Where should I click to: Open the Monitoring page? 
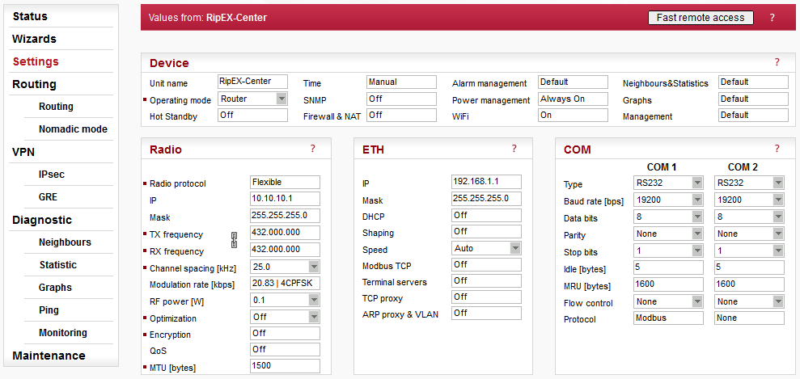pyautogui.click(x=63, y=333)
